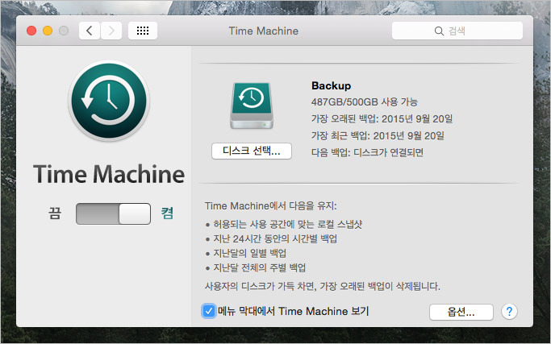Screen dimensions: 551x344
Task: Uncheck '메뉴 막대에서 Time Machine 보기' checkbox
Action: click(x=209, y=311)
